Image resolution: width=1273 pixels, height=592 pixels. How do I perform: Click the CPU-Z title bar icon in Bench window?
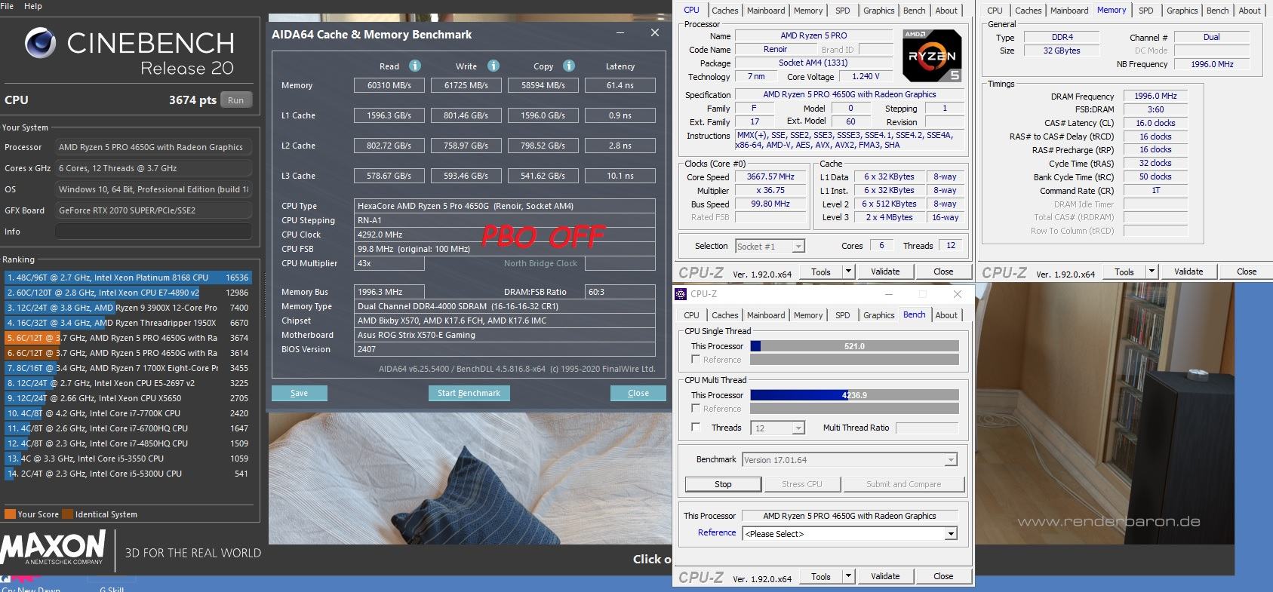pyautogui.click(x=681, y=294)
